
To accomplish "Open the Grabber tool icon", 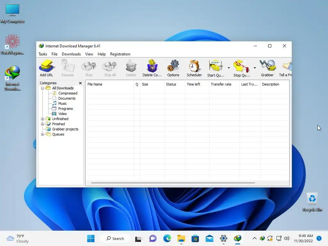I will pyautogui.click(x=267, y=68).
